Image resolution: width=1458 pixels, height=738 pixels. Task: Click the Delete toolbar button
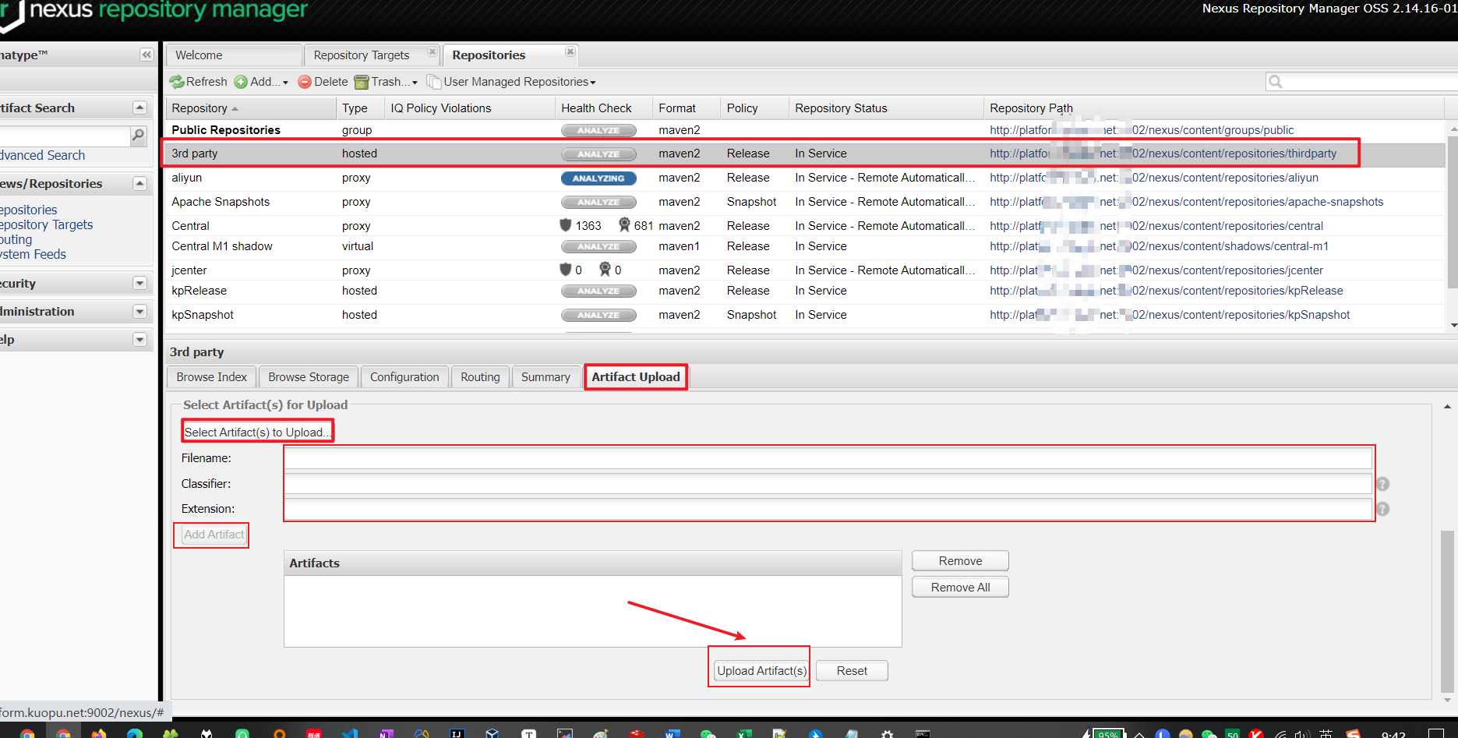coord(323,82)
